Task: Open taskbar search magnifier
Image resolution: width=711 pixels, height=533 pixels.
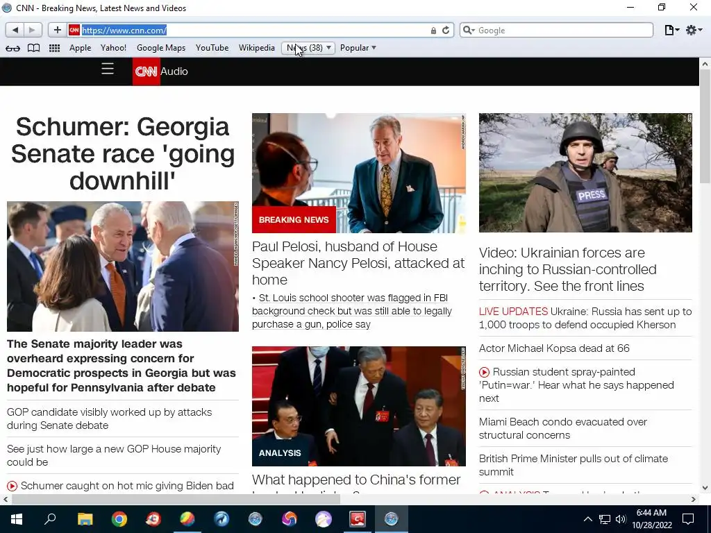Action: click(x=50, y=518)
